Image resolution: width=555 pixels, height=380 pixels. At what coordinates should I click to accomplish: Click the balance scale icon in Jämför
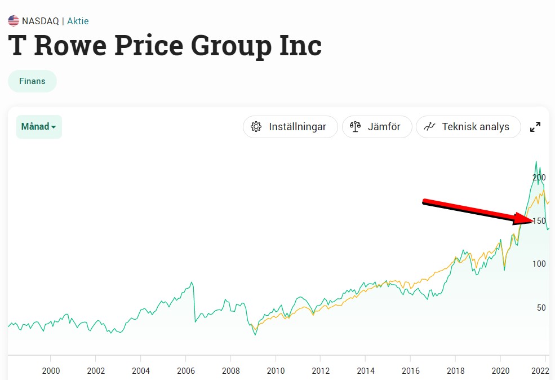coord(355,127)
